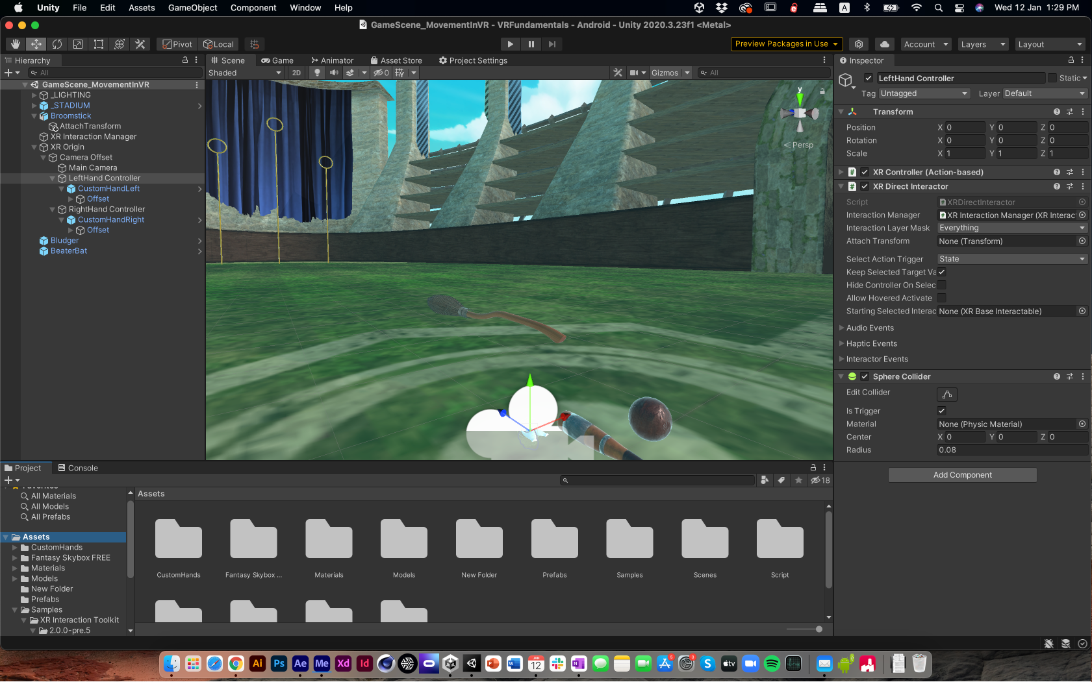Open the Layers dropdown

pos(983,44)
